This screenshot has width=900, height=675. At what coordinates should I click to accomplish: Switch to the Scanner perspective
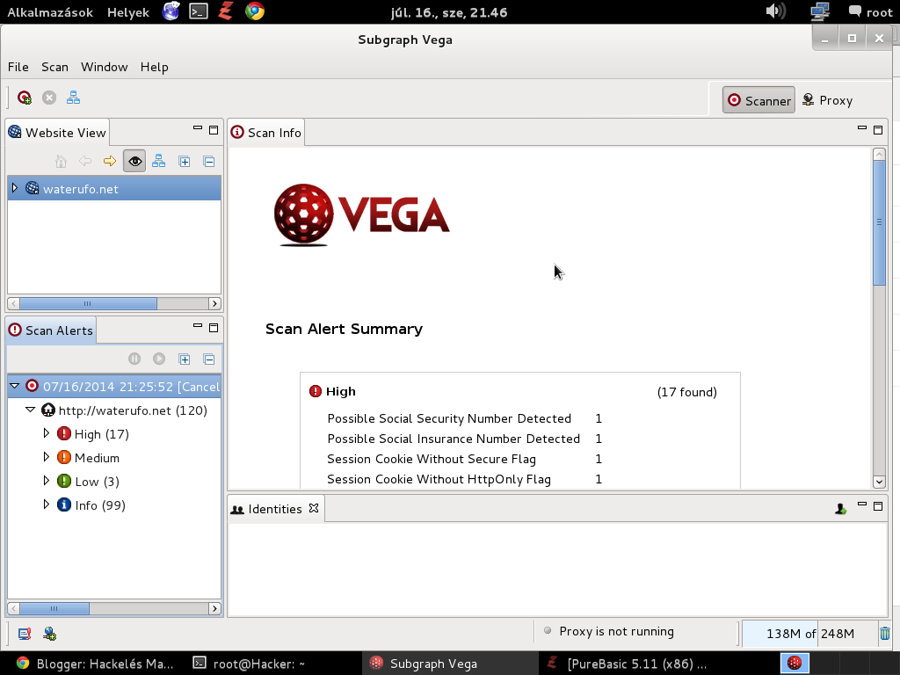pos(758,100)
